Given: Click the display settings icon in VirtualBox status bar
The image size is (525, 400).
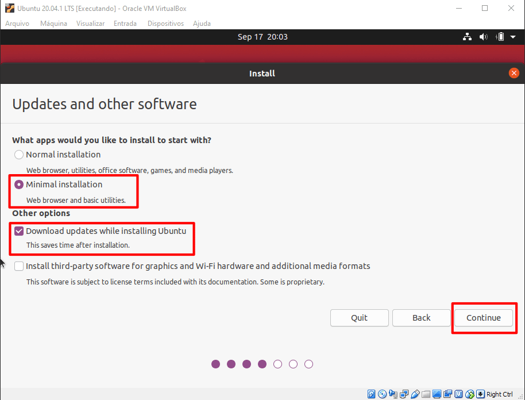Looking at the screenshot, I should point(437,394).
